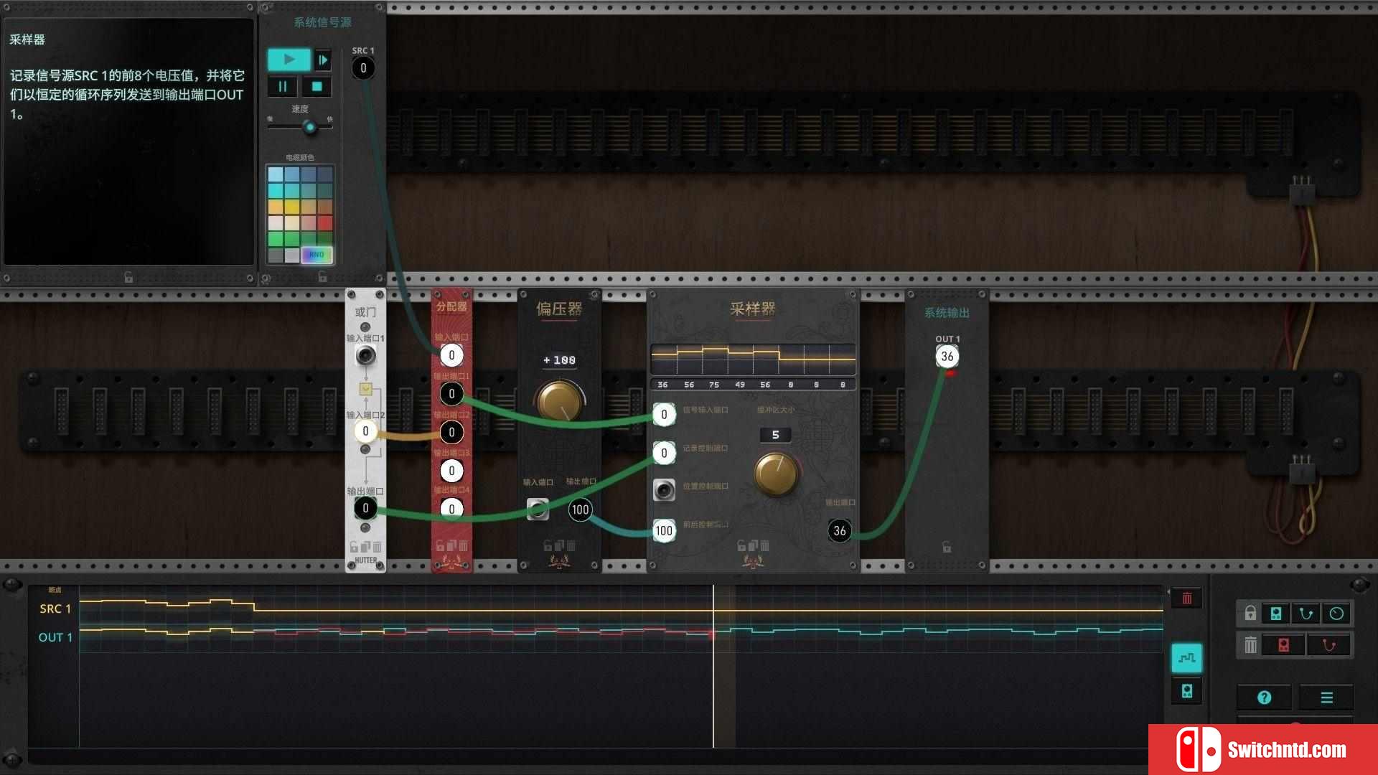Click the sampler buffer size gold knob
The image size is (1378, 775).
point(775,474)
